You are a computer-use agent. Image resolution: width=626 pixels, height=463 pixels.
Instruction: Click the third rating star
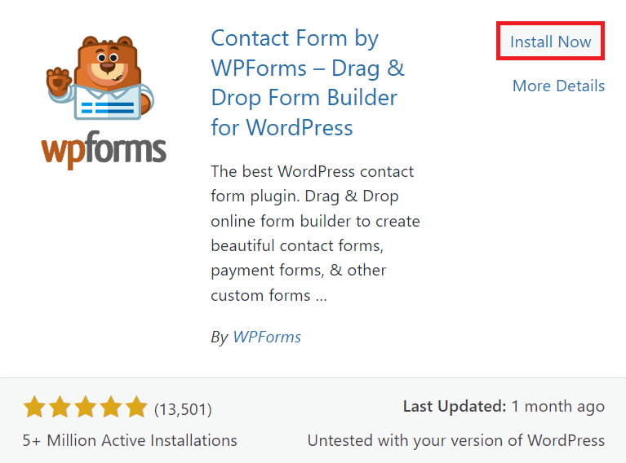coord(85,408)
